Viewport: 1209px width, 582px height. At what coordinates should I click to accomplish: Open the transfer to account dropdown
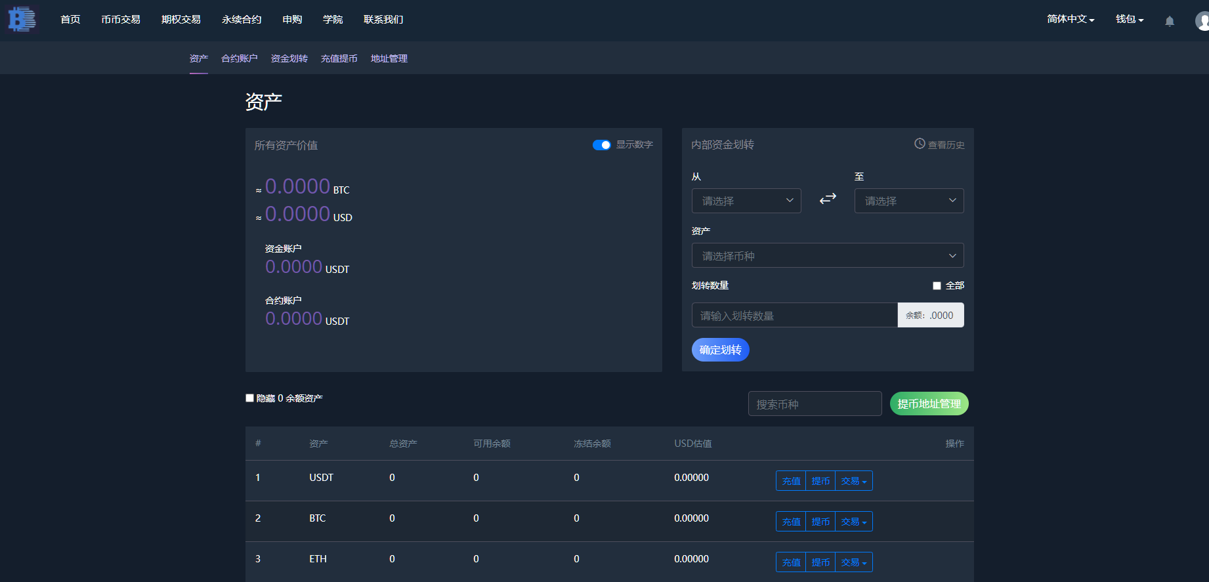point(908,201)
